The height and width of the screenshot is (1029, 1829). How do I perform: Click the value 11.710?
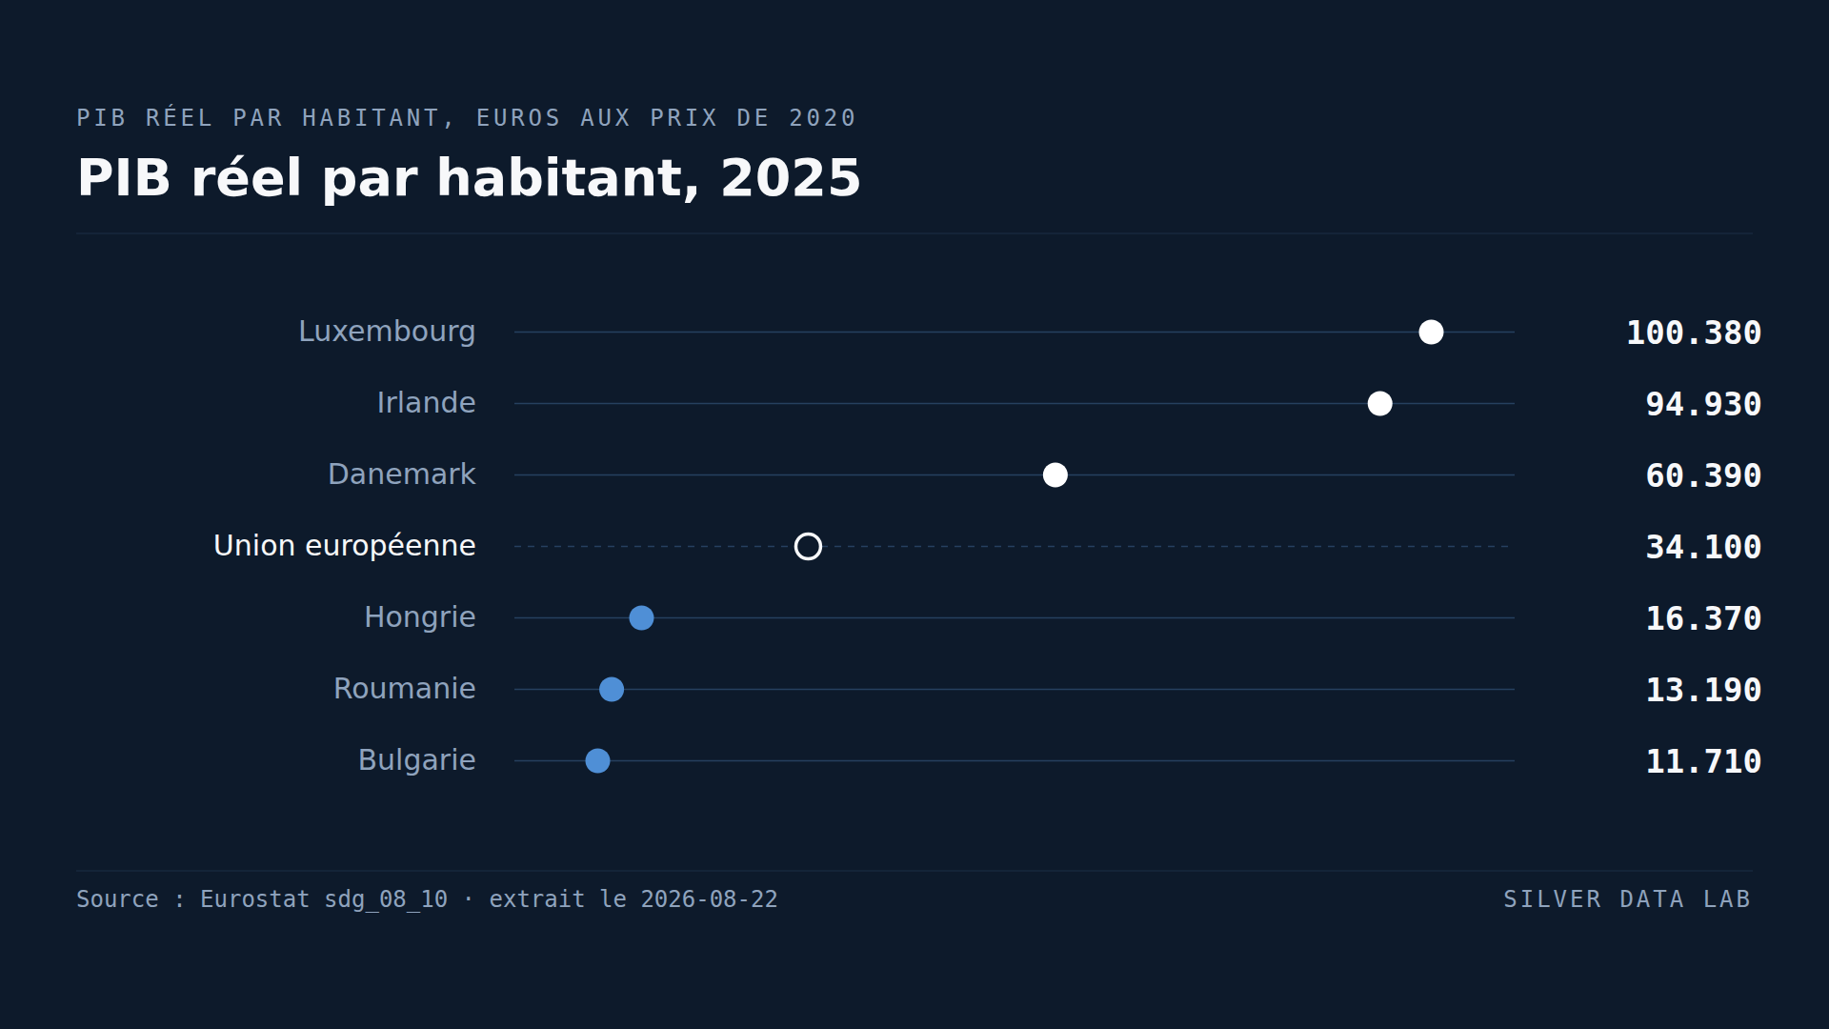[1703, 761]
